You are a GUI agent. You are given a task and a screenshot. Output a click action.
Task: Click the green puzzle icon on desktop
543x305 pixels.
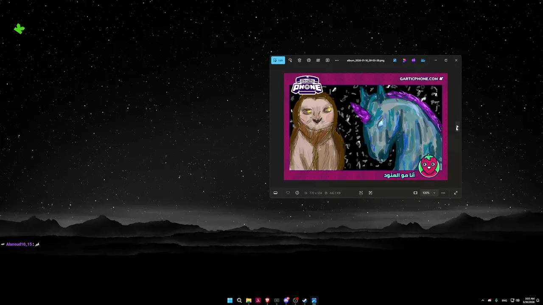pos(19,29)
